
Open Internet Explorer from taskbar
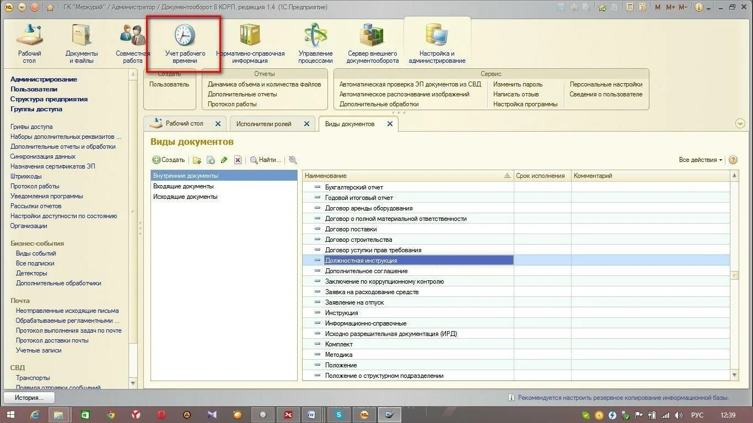[x=35, y=415]
